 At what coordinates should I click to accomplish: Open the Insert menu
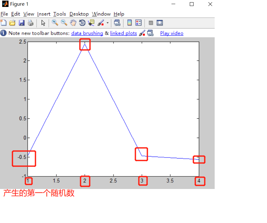click(x=44, y=14)
